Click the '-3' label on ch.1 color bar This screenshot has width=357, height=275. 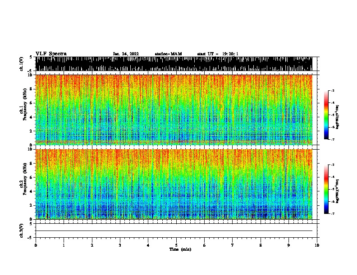[x=333, y=90]
